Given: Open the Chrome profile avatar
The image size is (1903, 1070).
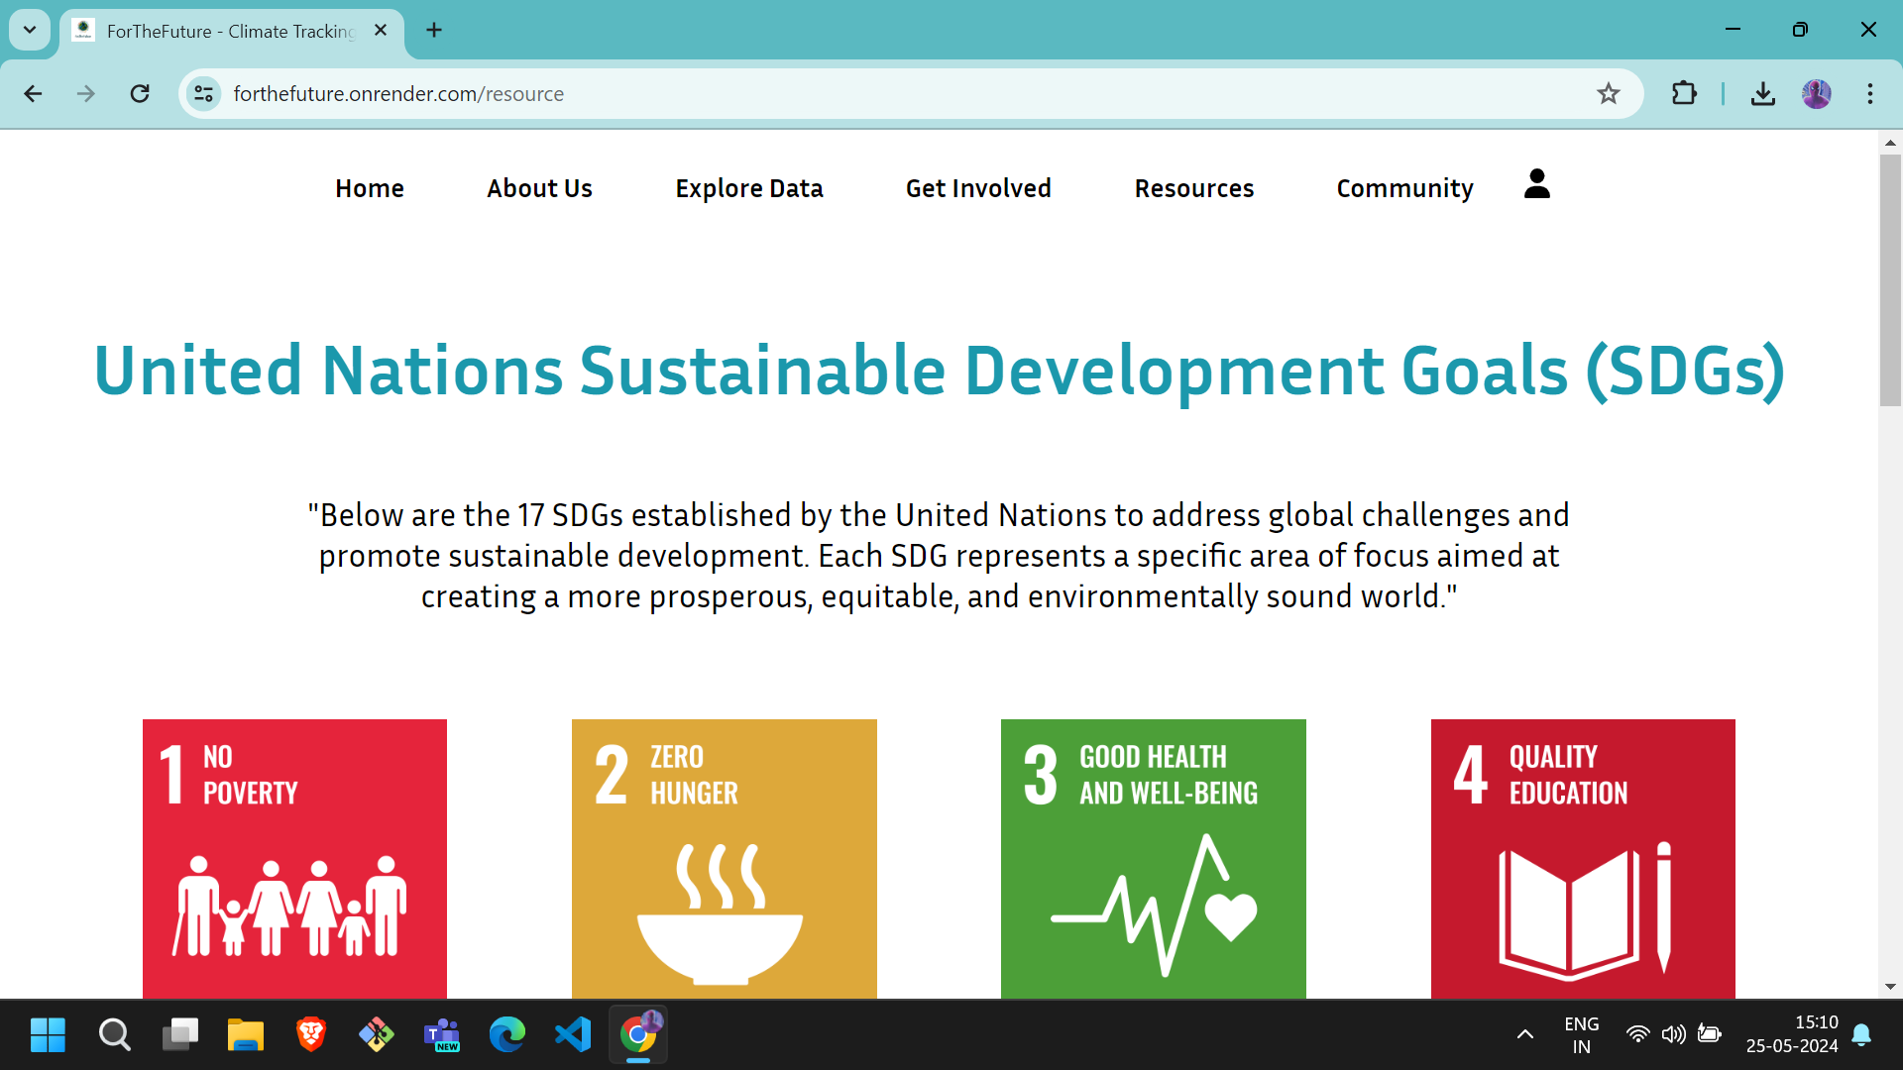Looking at the screenshot, I should (1816, 94).
